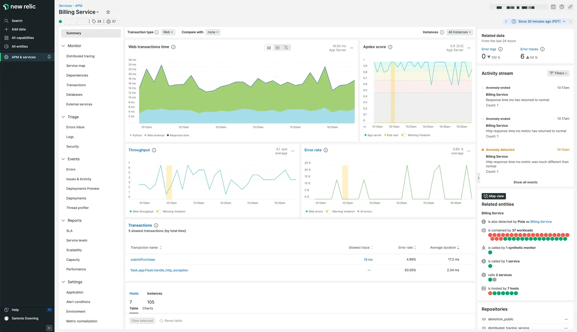Click the permalink share icon
This screenshot has width=577, height=332.
pos(570,7)
